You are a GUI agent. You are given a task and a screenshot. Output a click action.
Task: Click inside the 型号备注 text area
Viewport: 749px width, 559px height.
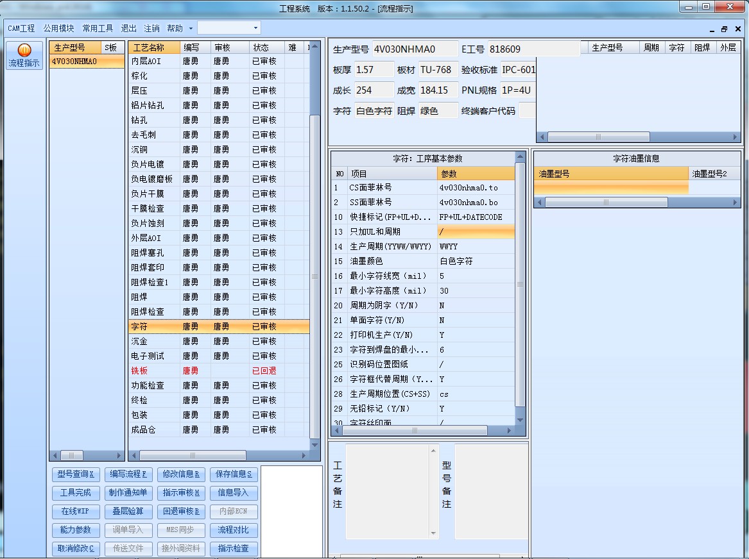point(491,491)
